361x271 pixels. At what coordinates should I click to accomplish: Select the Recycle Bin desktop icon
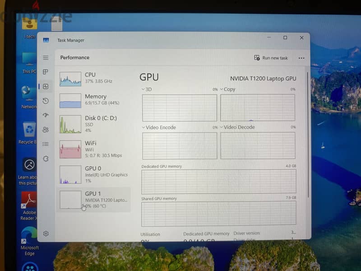[28, 133]
